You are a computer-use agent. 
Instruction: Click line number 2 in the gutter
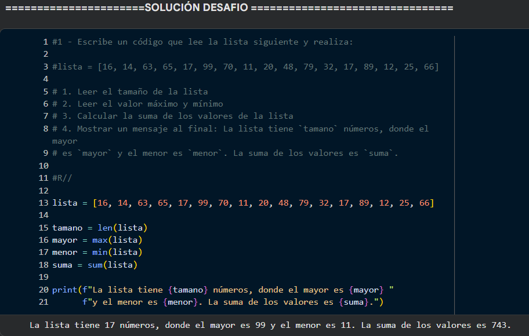(x=46, y=54)
